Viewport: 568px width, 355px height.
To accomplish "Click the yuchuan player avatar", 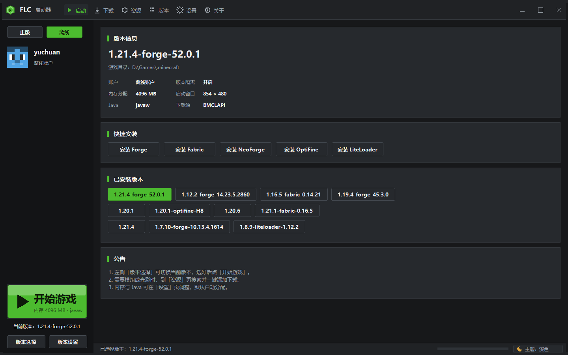I will pyautogui.click(x=17, y=57).
